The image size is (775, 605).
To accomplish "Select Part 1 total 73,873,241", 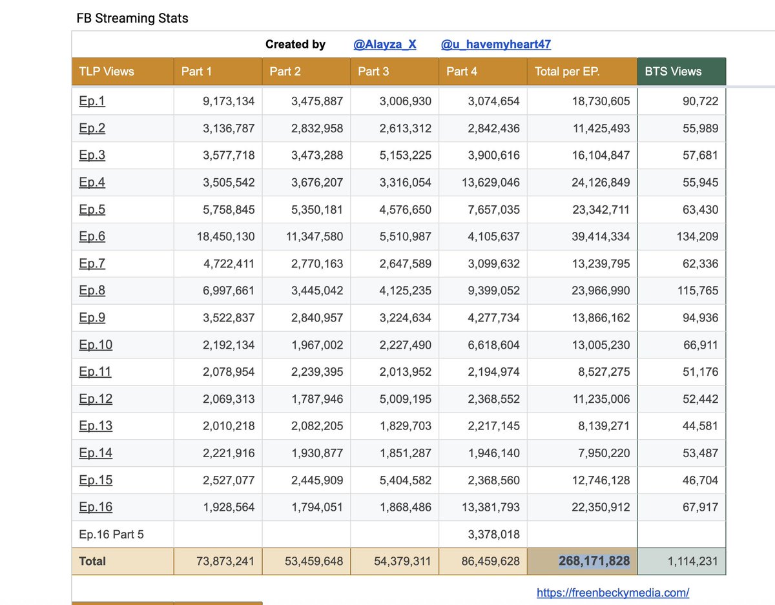I will 218,561.
